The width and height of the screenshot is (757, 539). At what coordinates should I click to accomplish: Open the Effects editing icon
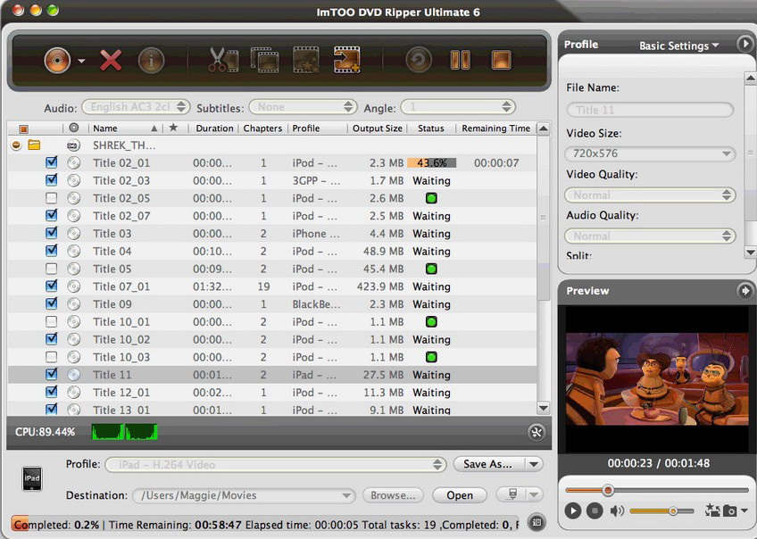click(304, 59)
